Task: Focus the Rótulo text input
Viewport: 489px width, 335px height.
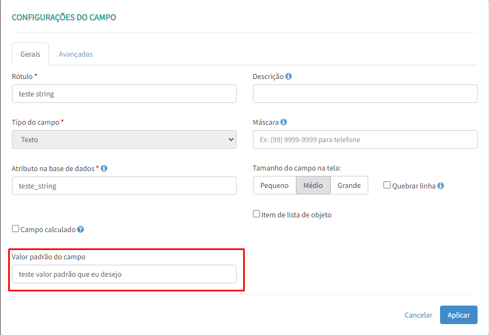Action: pos(124,94)
